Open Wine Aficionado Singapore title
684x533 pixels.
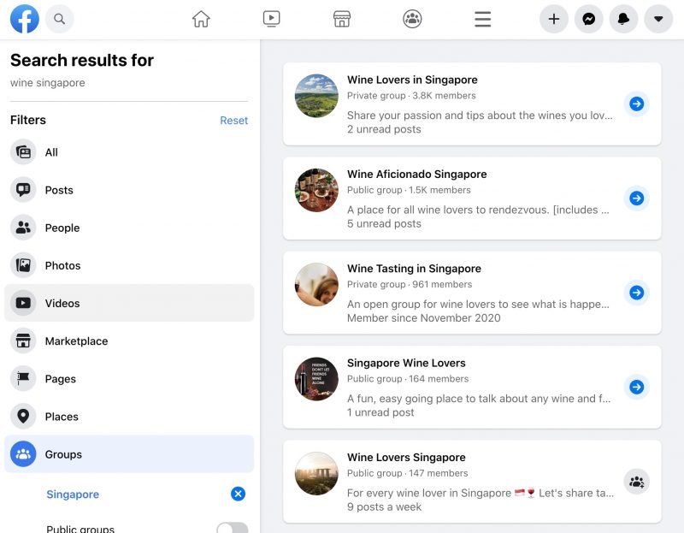point(417,175)
